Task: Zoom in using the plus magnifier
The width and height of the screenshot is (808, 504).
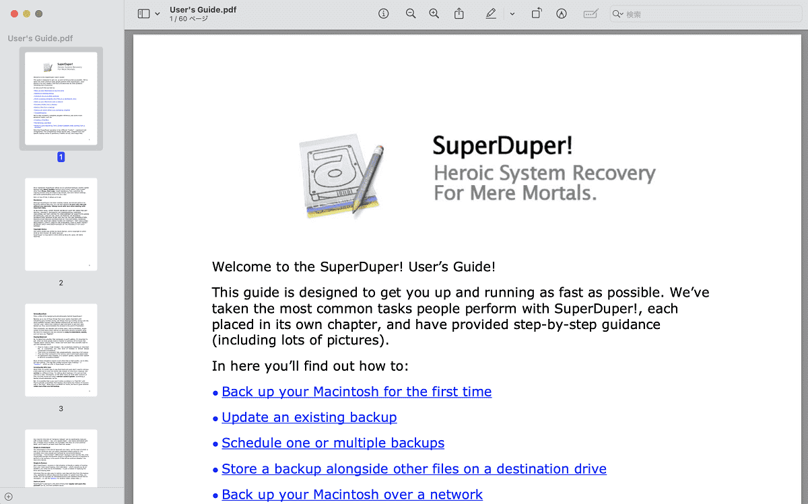Action: point(434,13)
